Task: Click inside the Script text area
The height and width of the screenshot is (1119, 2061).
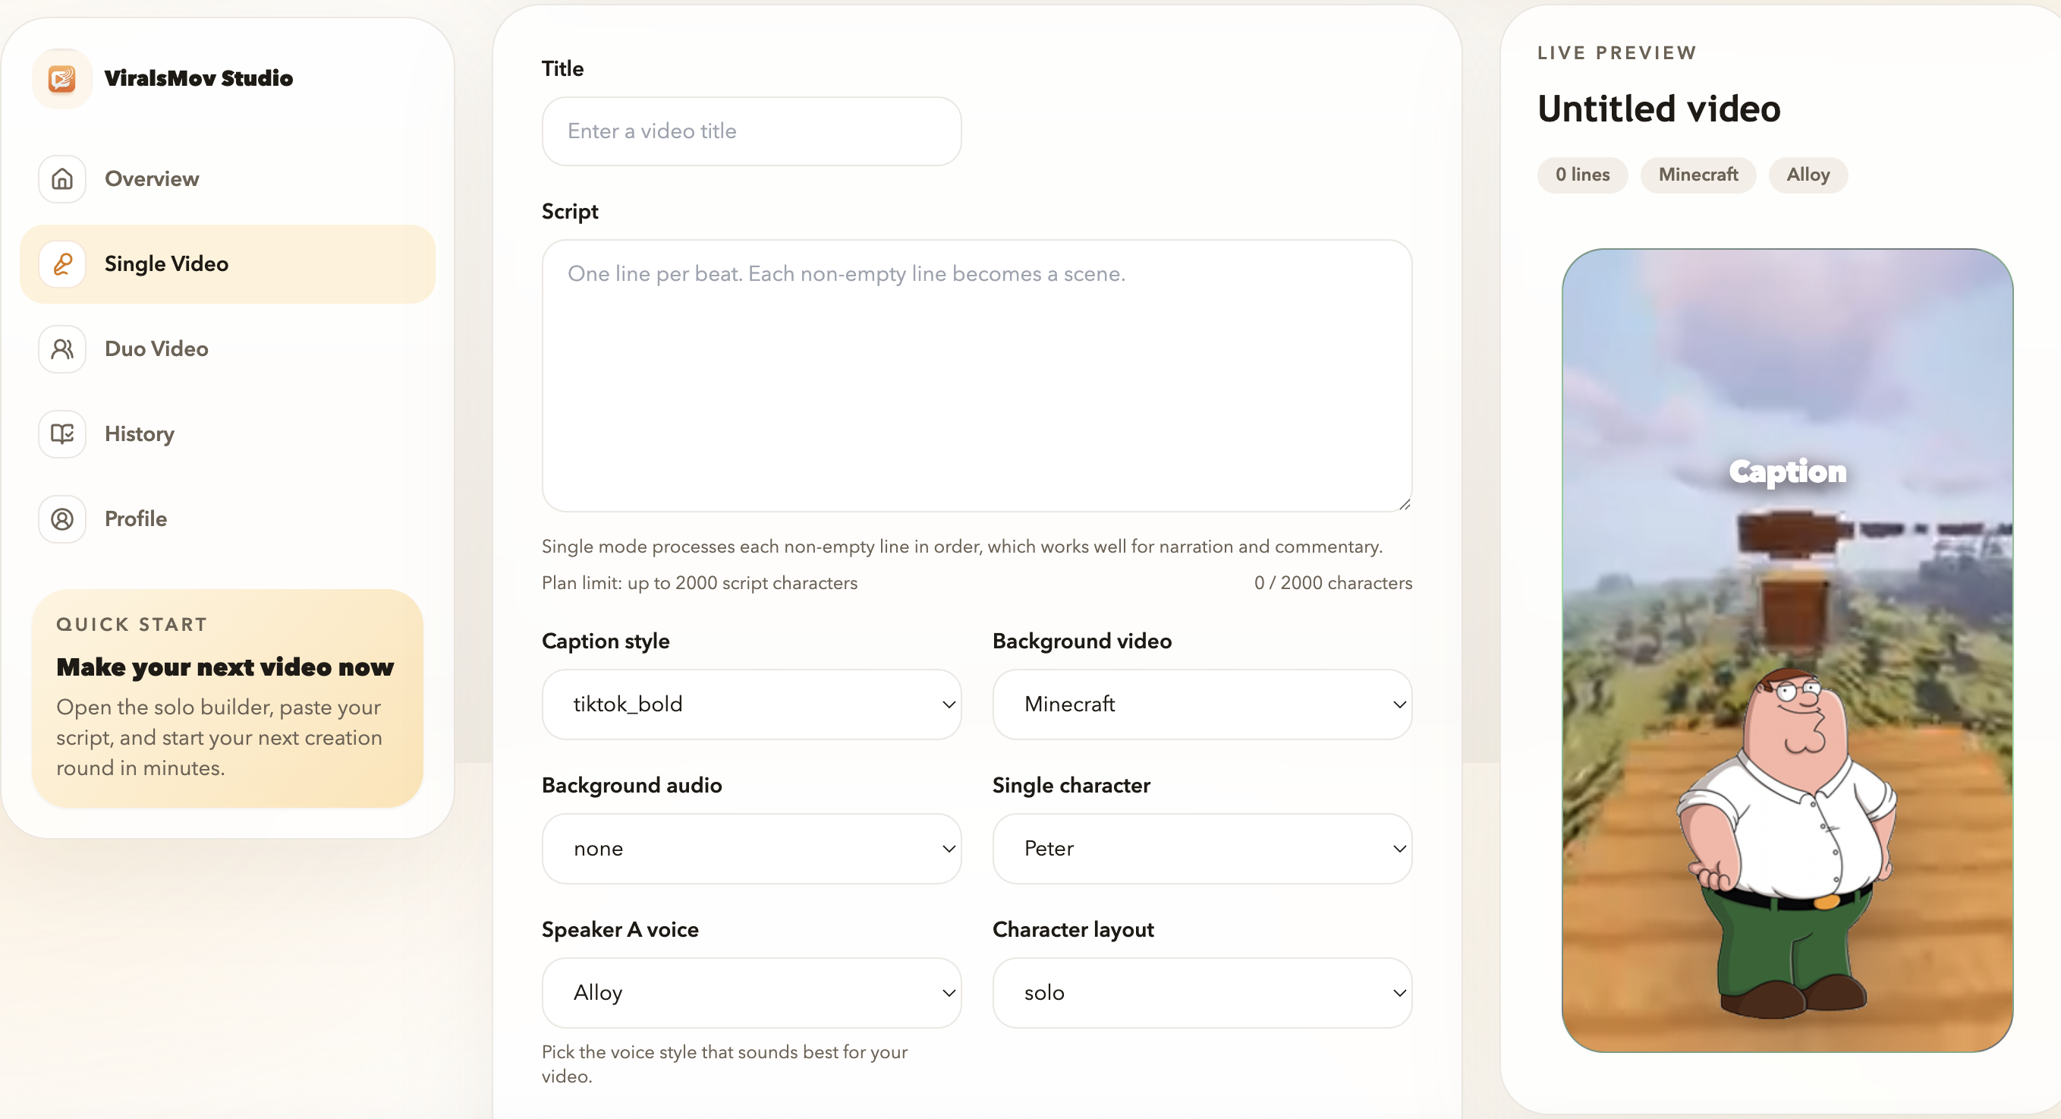Action: (x=976, y=377)
